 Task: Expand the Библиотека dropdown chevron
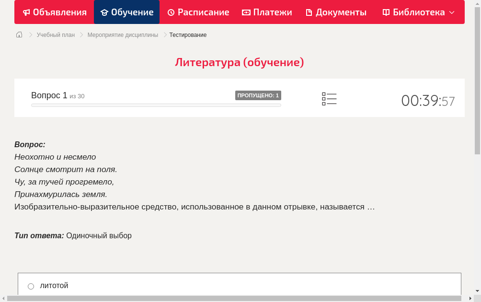click(452, 12)
